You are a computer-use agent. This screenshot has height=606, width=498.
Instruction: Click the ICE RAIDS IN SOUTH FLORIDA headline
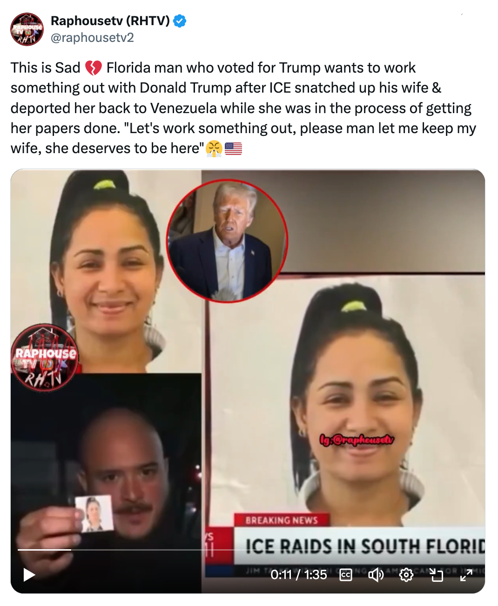(365, 546)
